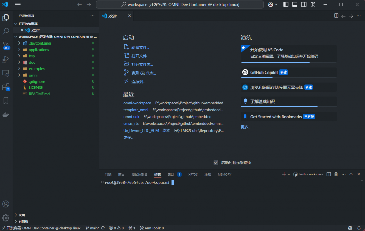Go back using the title bar arrow
The image size is (365, 231).
pos(80,5)
